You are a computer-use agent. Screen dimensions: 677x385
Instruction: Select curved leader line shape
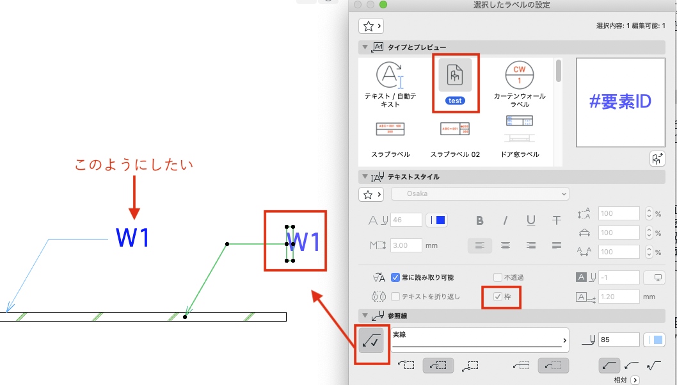pos(632,366)
